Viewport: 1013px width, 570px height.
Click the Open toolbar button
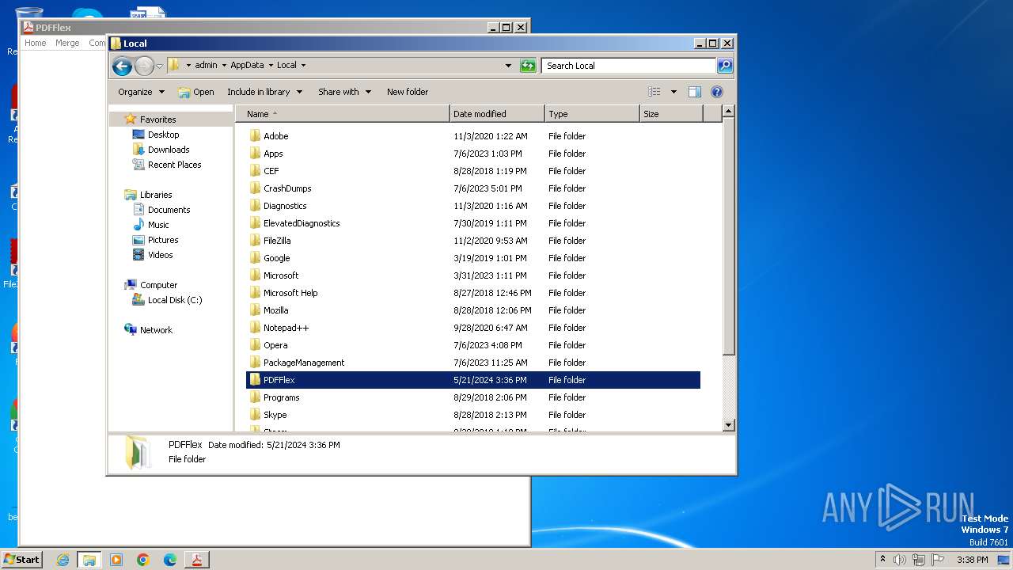[x=196, y=92]
